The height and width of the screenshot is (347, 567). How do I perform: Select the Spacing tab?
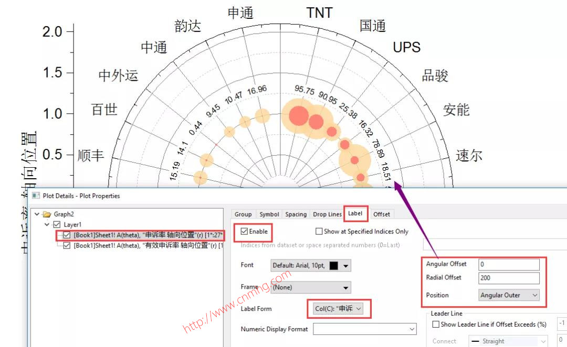(x=296, y=214)
